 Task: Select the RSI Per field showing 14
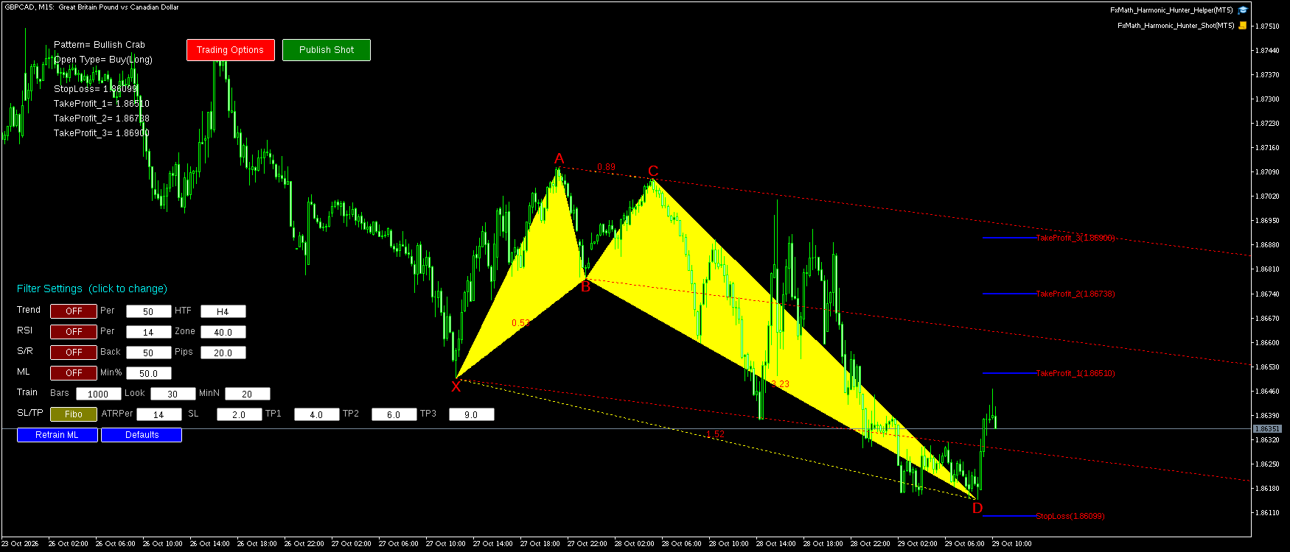[x=149, y=332]
